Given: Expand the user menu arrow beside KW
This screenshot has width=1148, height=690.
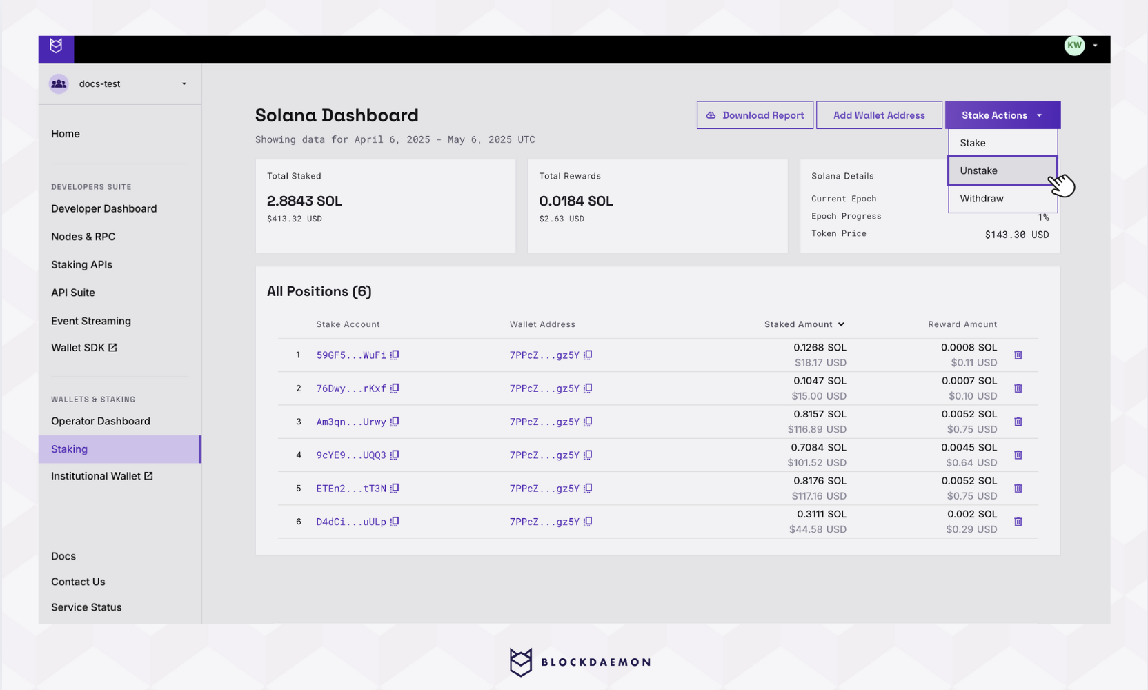Looking at the screenshot, I should coord(1095,46).
